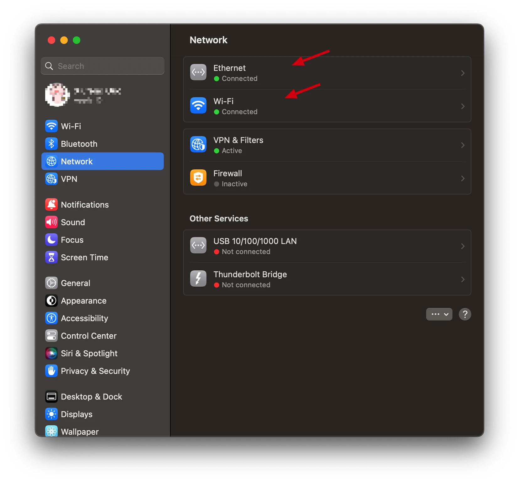Image resolution: width=519 pixels, height=483 pixels.
Task: Go to Privacy & Security section
Action: [95, 371]
